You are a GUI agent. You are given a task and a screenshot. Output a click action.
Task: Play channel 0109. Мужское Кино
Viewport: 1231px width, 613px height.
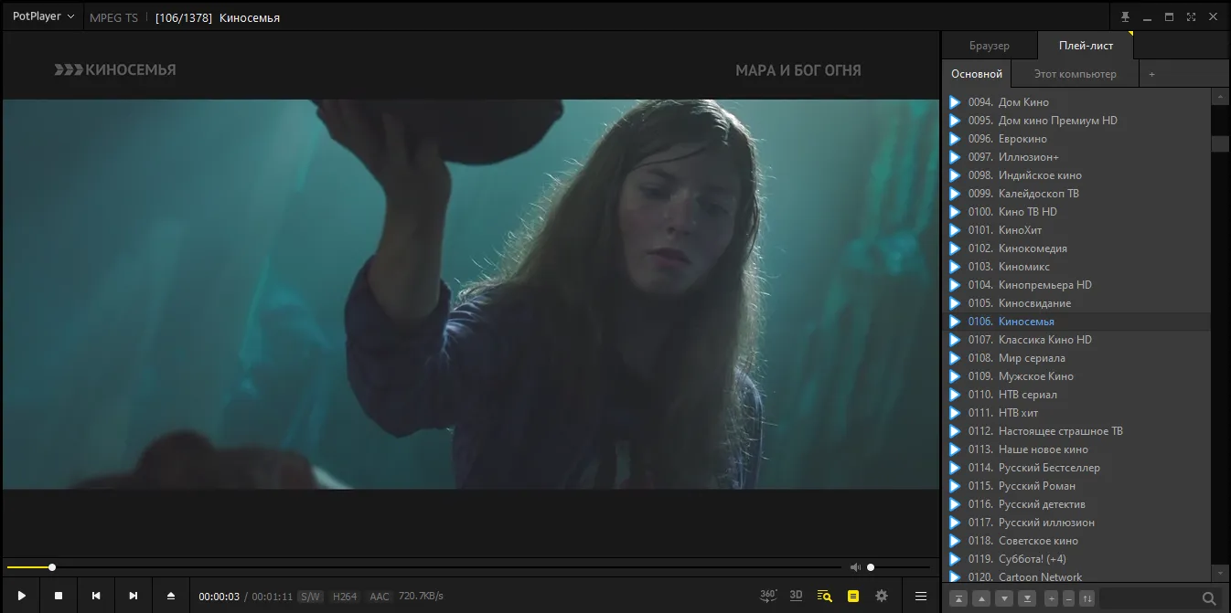pos(1076,376)
